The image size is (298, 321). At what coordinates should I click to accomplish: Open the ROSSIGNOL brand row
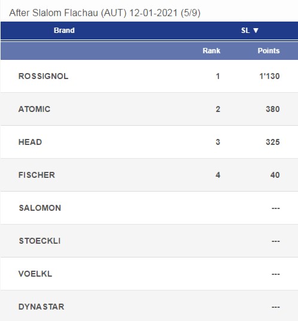[x=150, y=76]
